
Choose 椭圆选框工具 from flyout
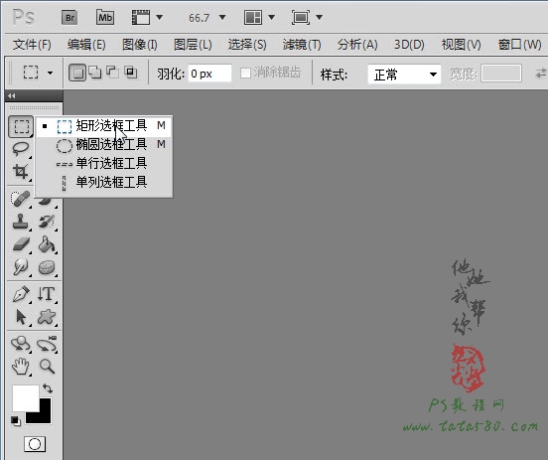104,144
